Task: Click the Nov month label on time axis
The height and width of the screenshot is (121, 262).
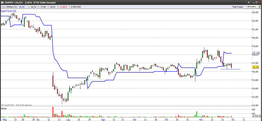Action: click(201, 120)
